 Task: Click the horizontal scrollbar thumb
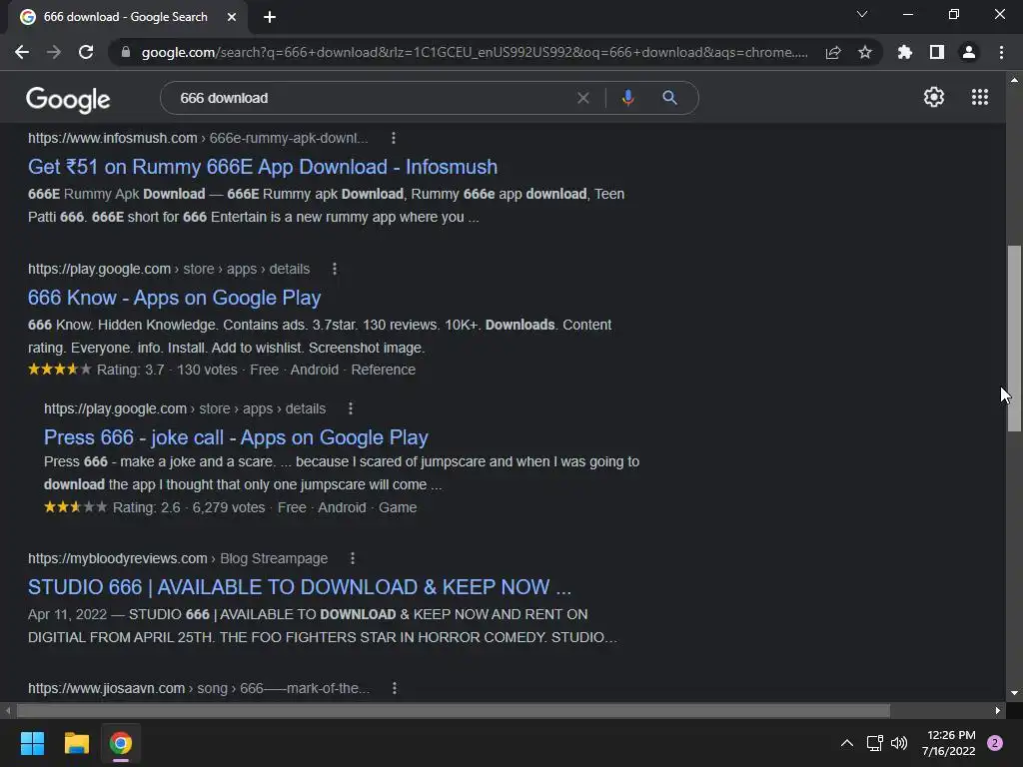pyautogui.click(x=454, y=710)
